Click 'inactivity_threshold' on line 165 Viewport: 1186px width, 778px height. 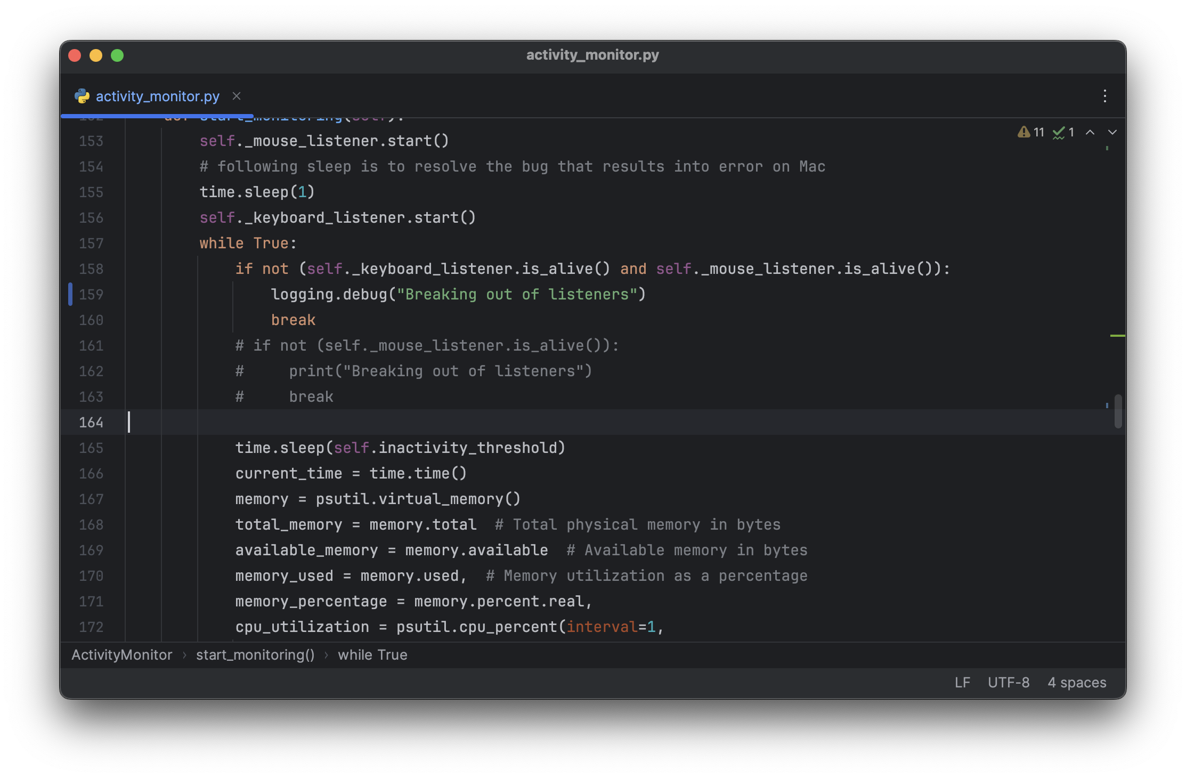point(467,448)
